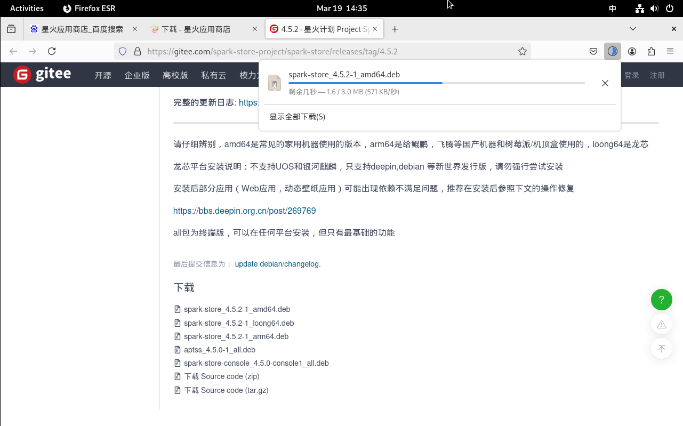Screen dimensions: 683x426
Task: Open the 企业版 menu in Gitee navbar
Action: click(136, 75)
